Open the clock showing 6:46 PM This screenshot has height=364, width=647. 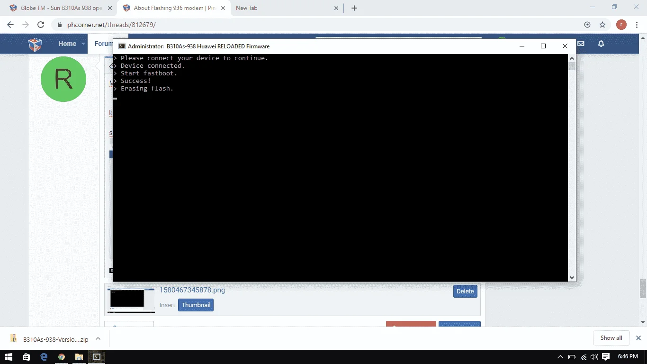point(628,357)
